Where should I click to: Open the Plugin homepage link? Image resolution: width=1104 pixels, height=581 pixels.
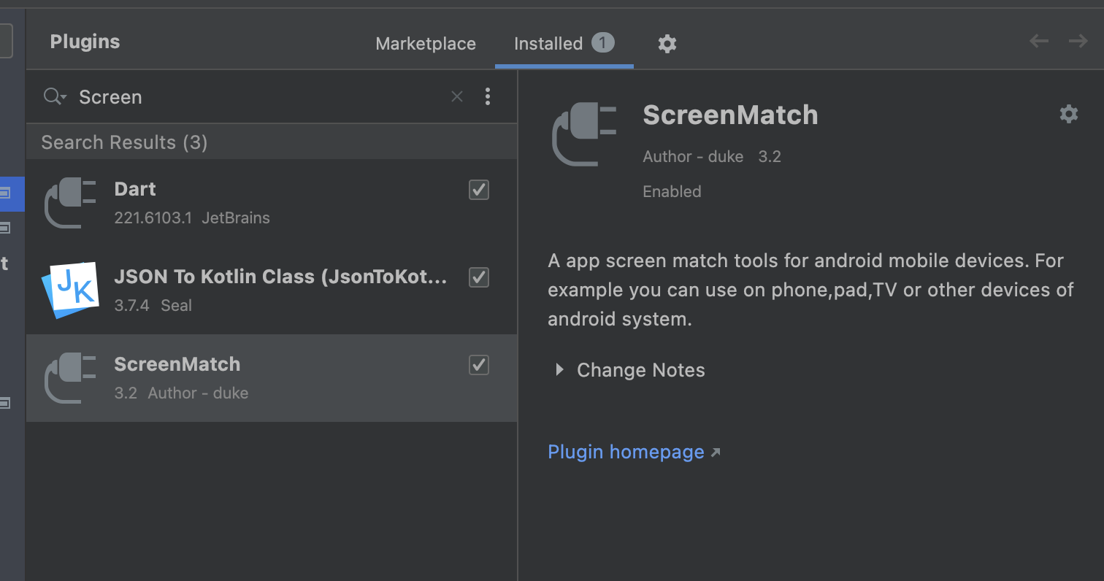(626, 452)
